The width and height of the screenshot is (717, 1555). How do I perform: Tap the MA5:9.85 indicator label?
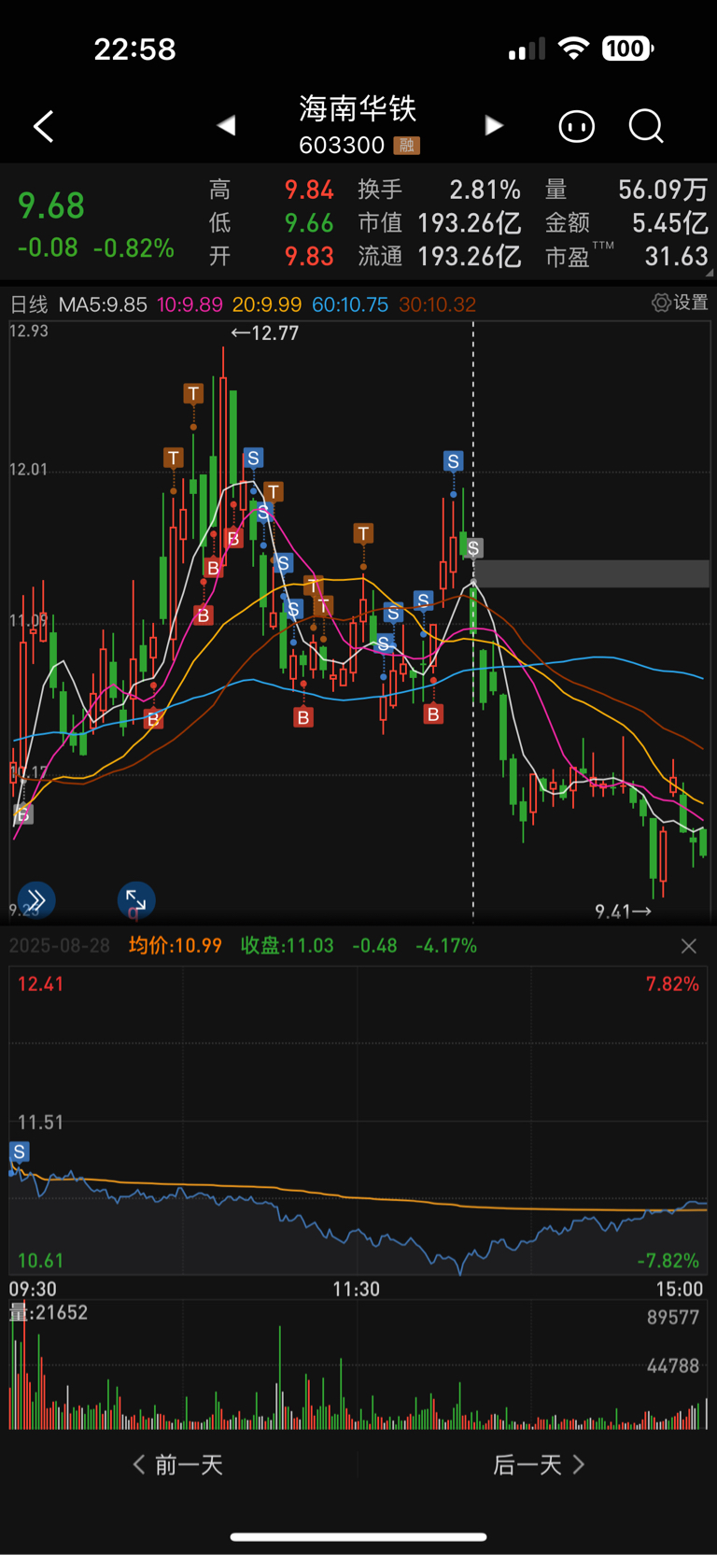click(103, 304)
